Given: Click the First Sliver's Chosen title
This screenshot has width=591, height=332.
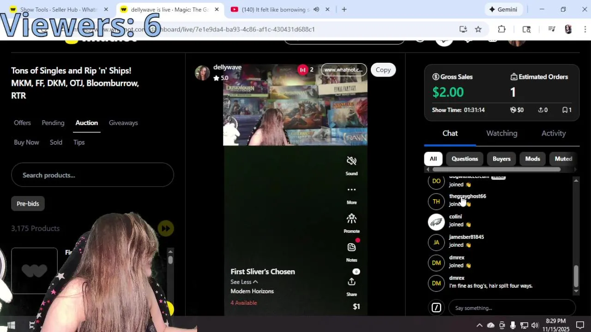Looking at the screenshot, I should pyautogui.click(x=263, y=272).
